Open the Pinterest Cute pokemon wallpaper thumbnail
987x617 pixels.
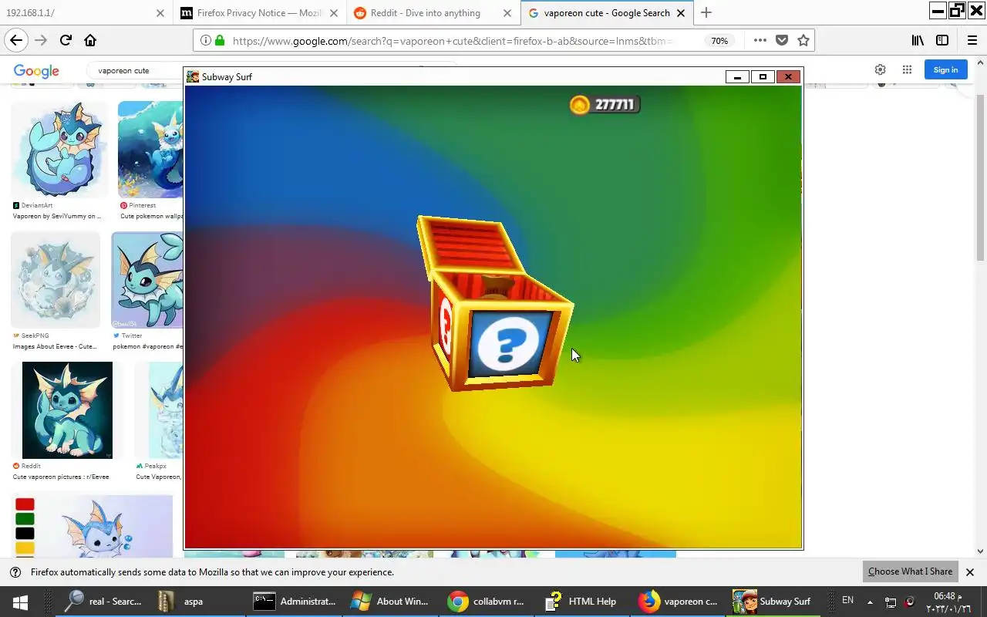[x=151, y=149]
